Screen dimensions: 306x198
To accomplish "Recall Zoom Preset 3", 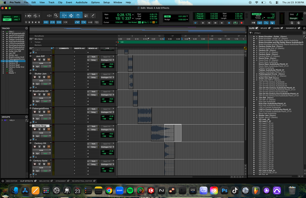I will tap(32, 22).
